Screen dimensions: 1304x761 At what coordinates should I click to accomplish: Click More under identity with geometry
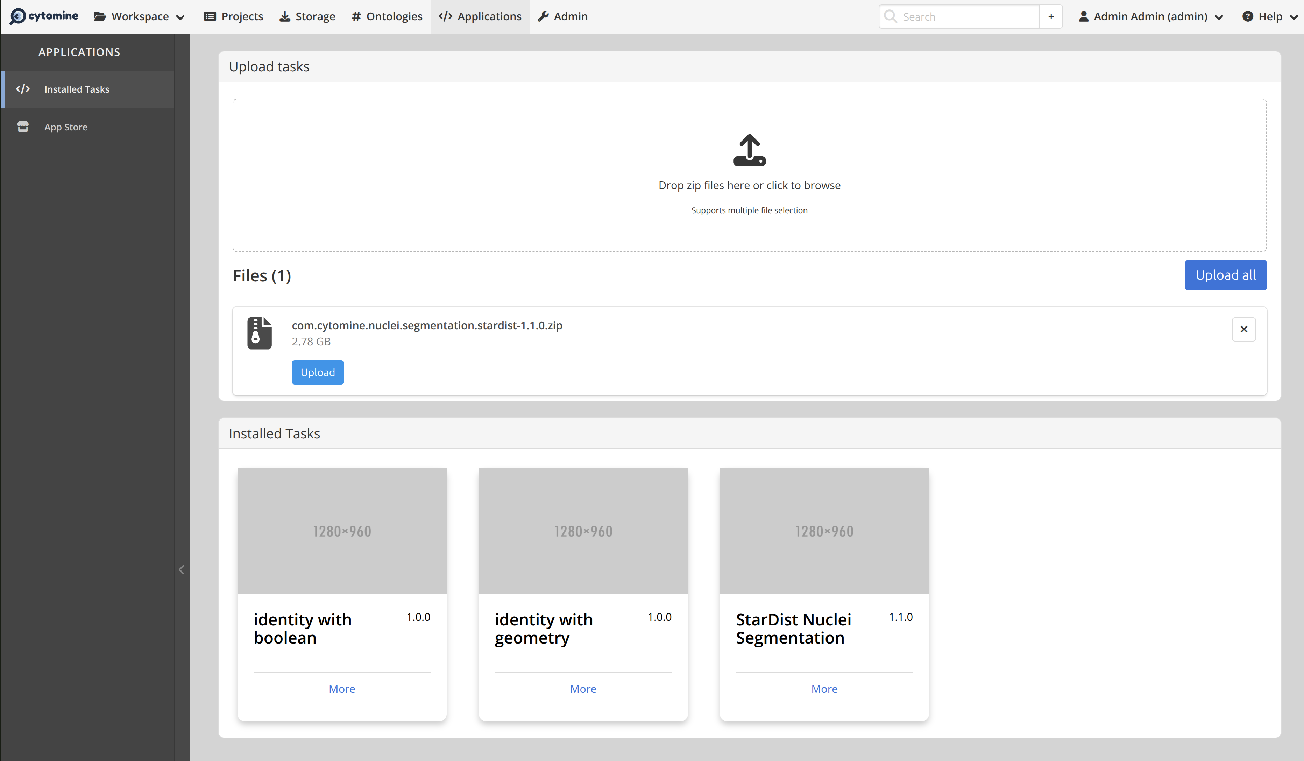583,689
